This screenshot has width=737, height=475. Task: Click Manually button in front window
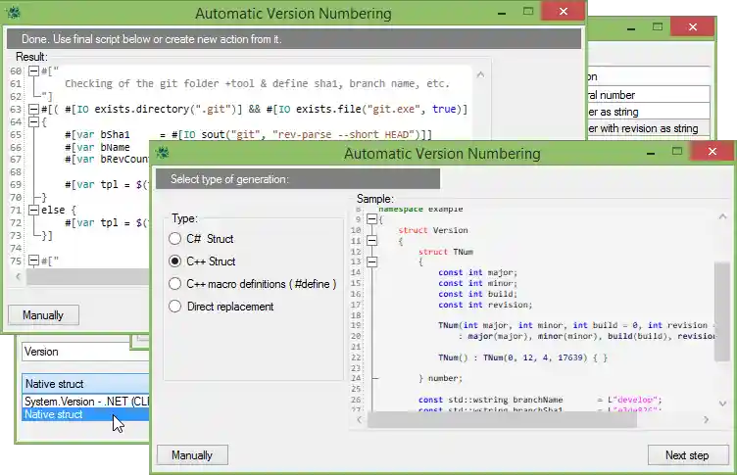pos(192,455)
